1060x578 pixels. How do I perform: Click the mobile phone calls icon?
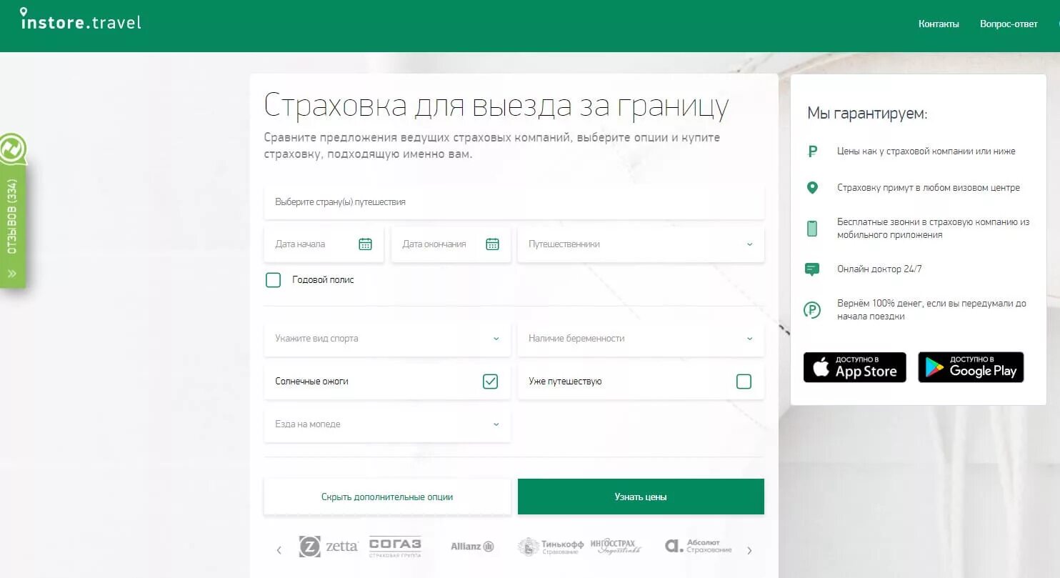(x=812, y=229)
